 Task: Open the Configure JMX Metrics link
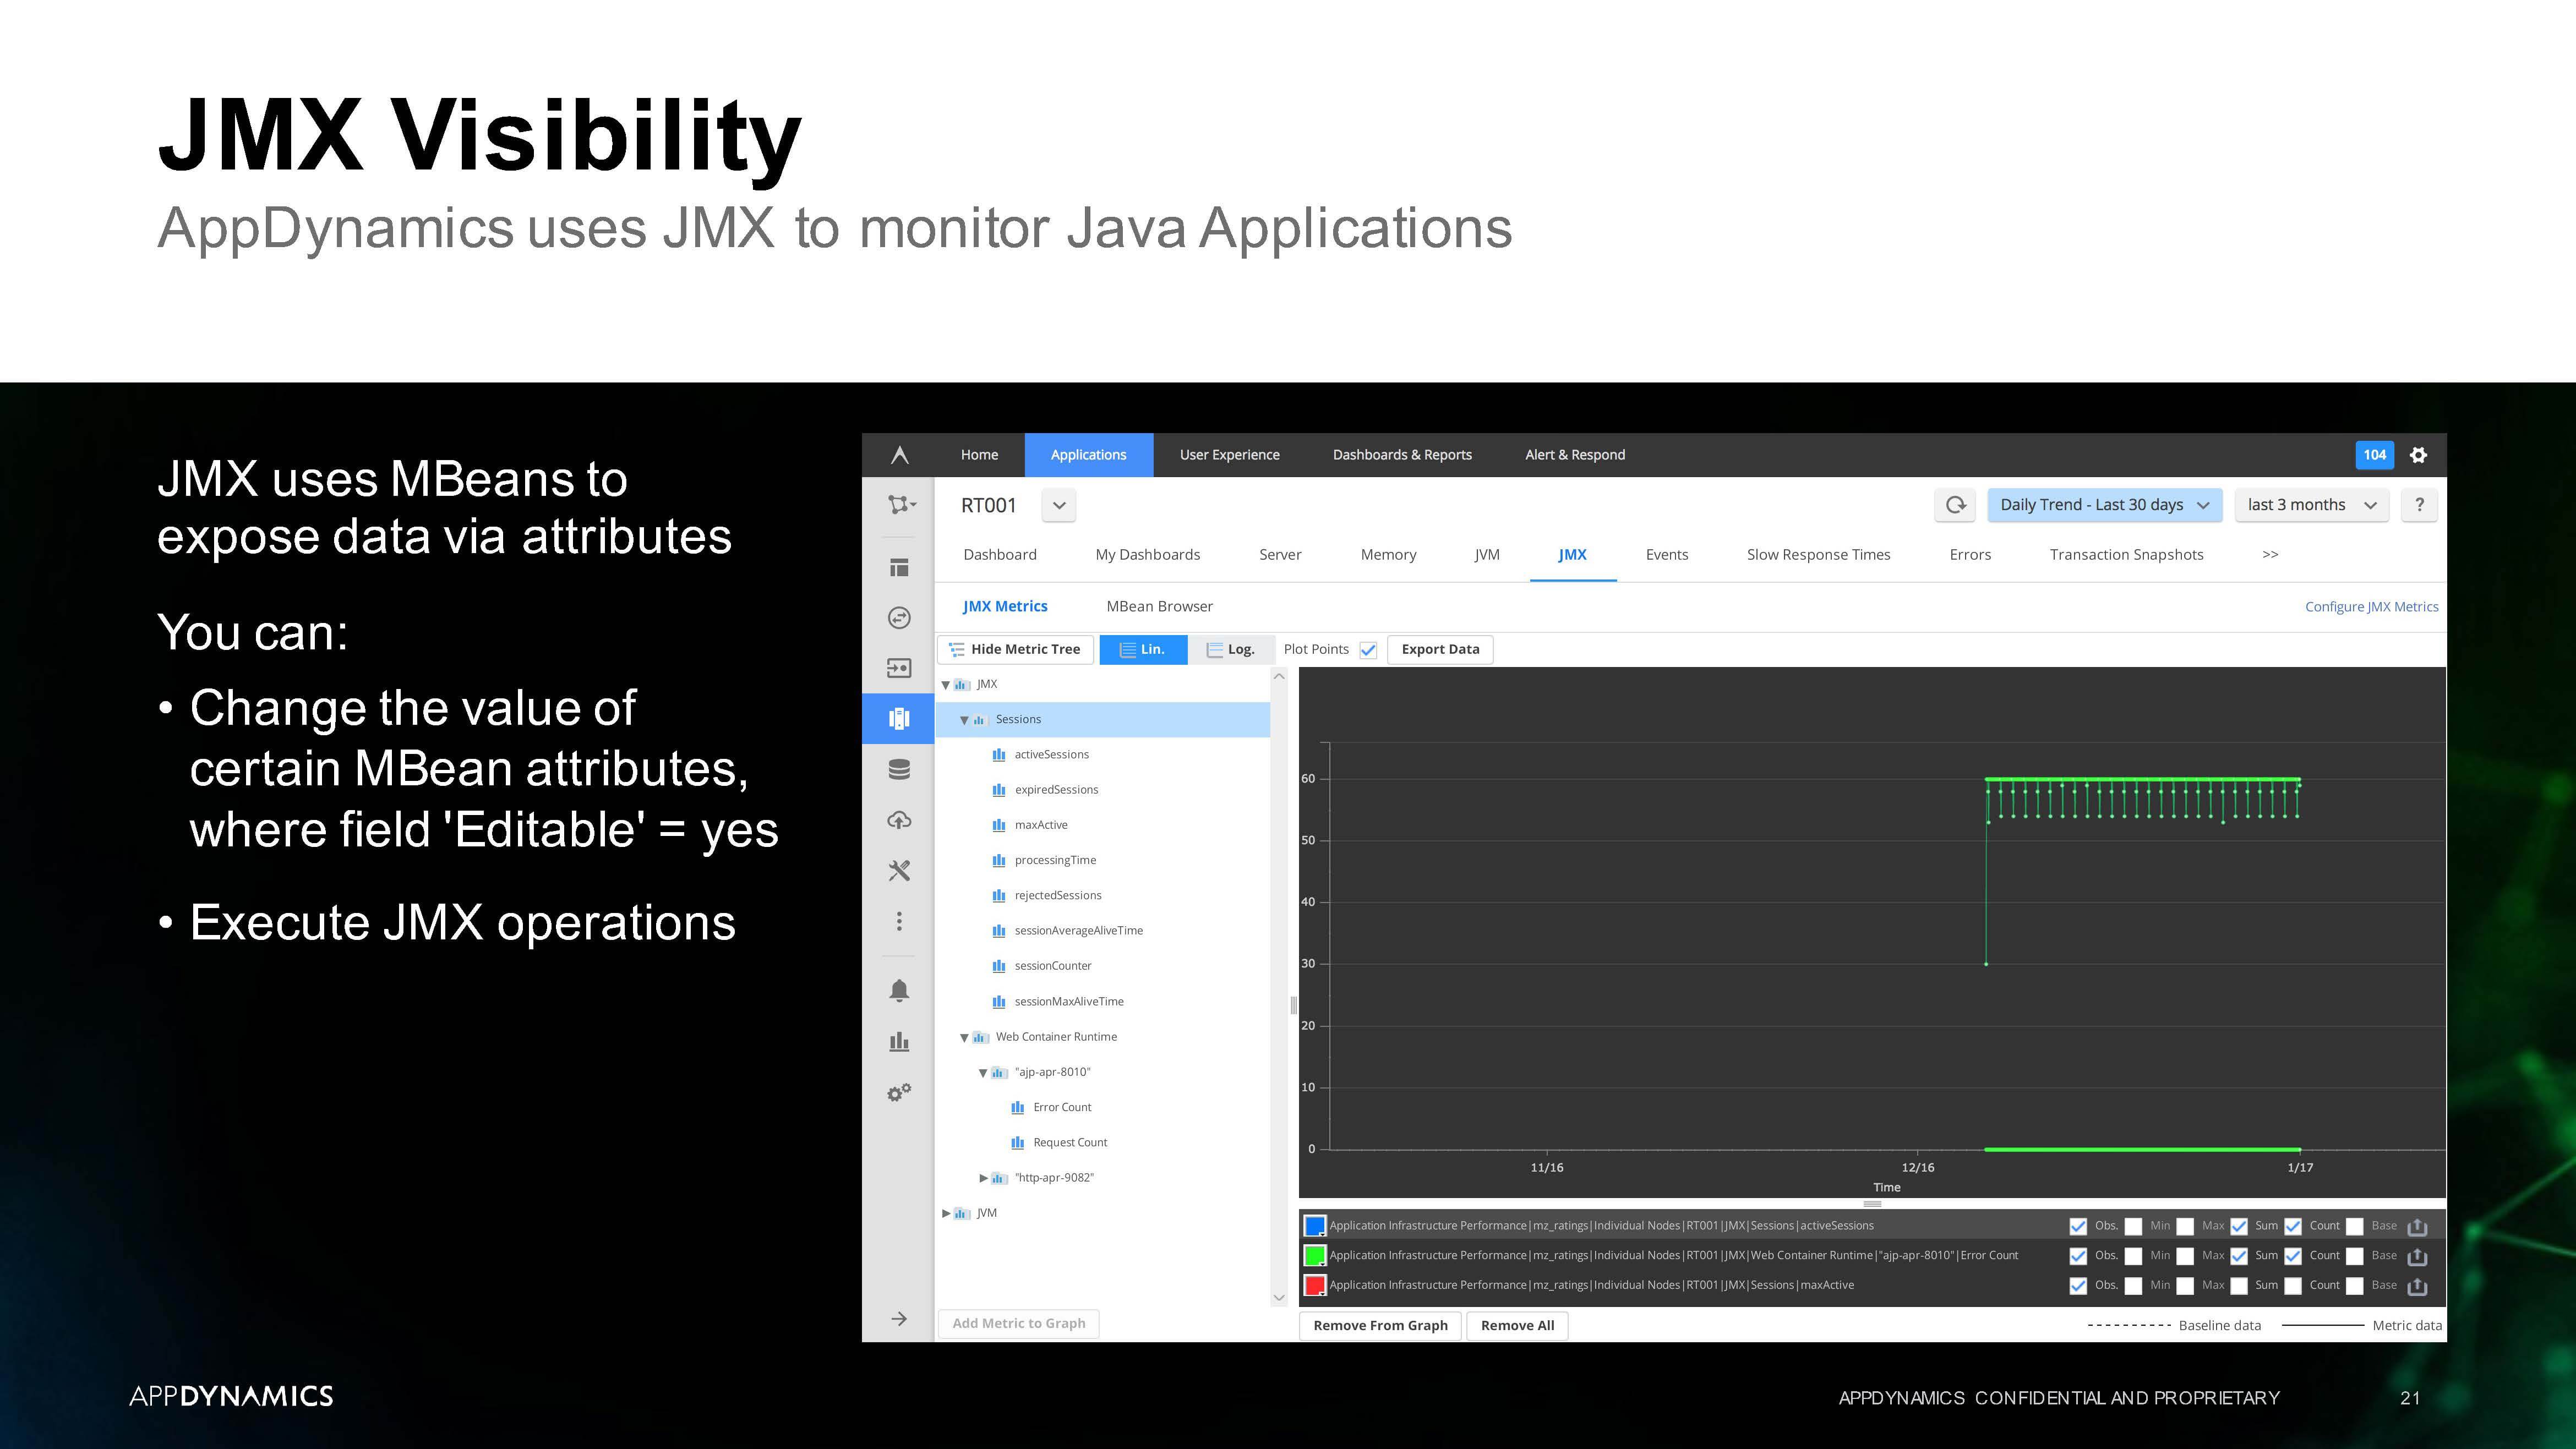(2371, 607)
